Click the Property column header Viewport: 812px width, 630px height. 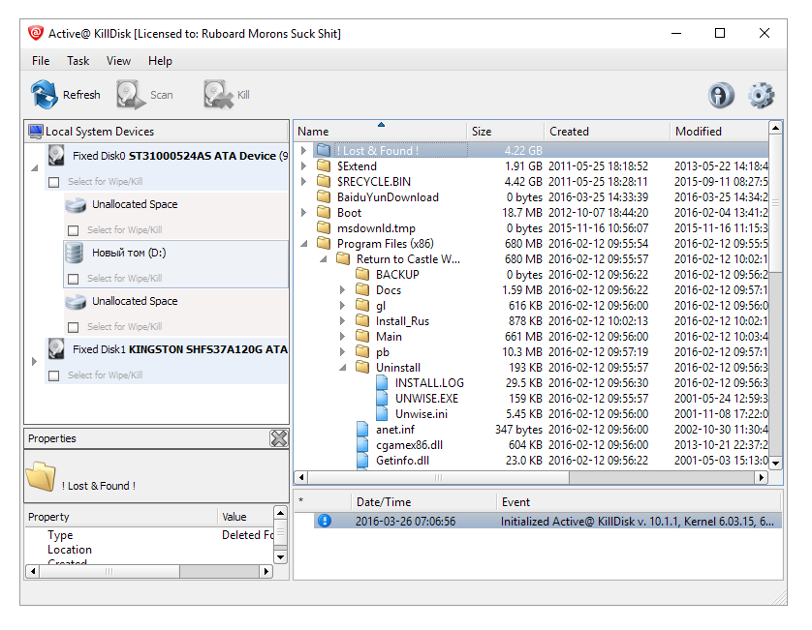(x=121, y=517)
